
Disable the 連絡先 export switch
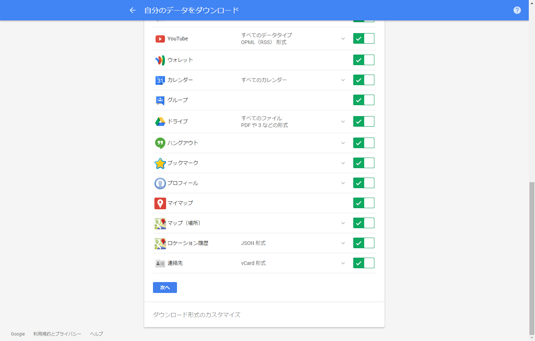364,263
